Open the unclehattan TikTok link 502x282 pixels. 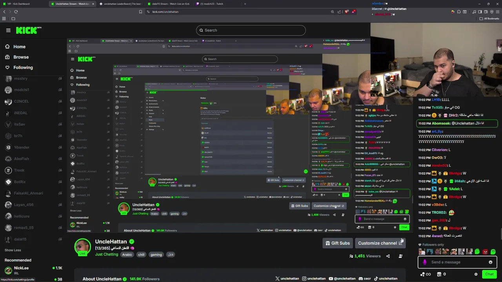pyautogui.click(x=386, y=279)
